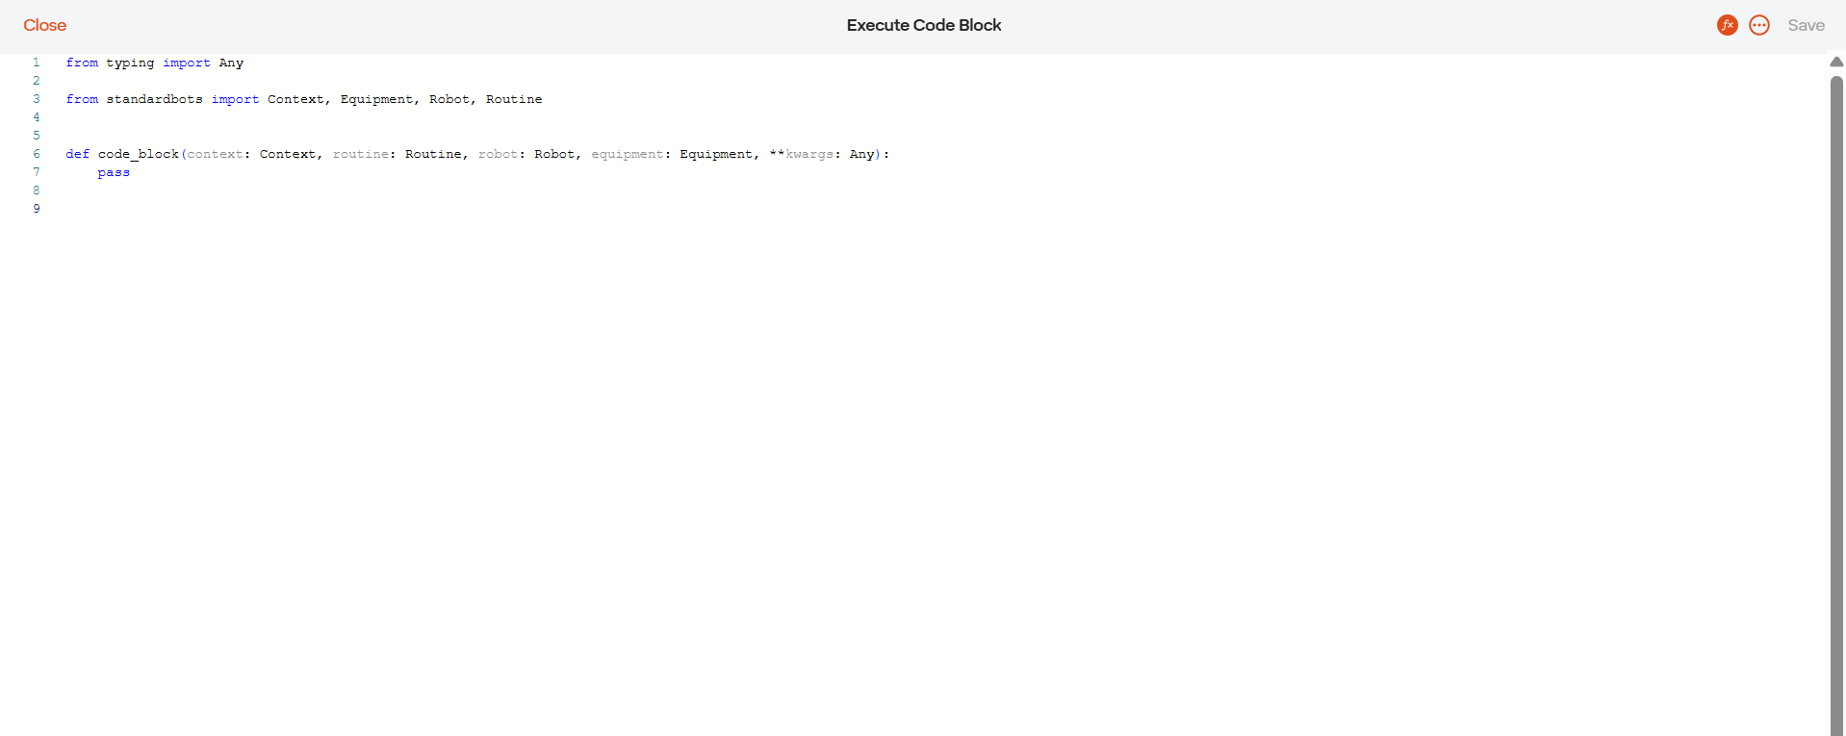The width and height of the screenshot is (1846, 736).
Task: Click the '**kwargs' parameter
Action: (x=801, y=154)
